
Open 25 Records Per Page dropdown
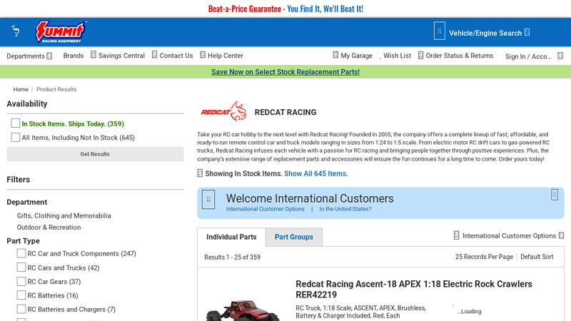(484, 257)
